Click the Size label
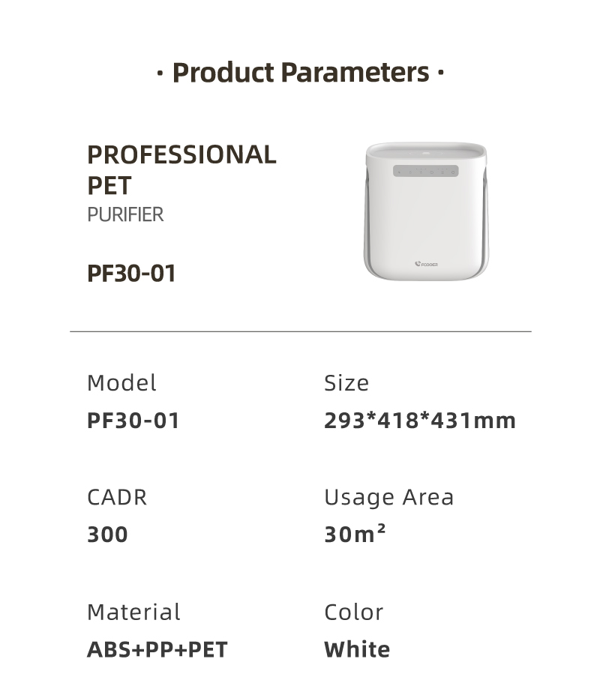This screenshot has width=600, height=695. [346, 383]
